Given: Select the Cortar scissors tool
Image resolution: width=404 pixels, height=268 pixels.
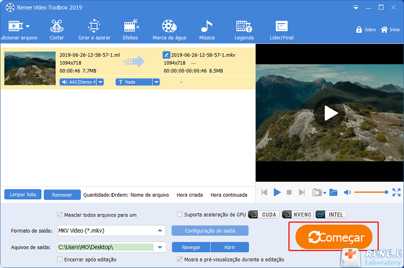Looking at the screenshot, I should [57, 30].
